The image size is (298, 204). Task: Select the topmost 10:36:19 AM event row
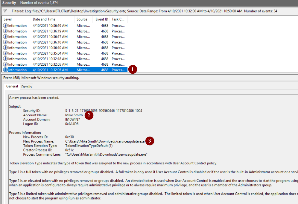tap(50, 26)
